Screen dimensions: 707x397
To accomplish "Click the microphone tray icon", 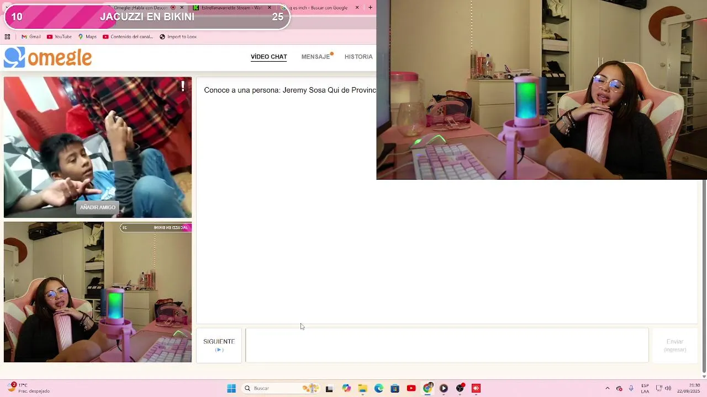I will tap(631, 388).
